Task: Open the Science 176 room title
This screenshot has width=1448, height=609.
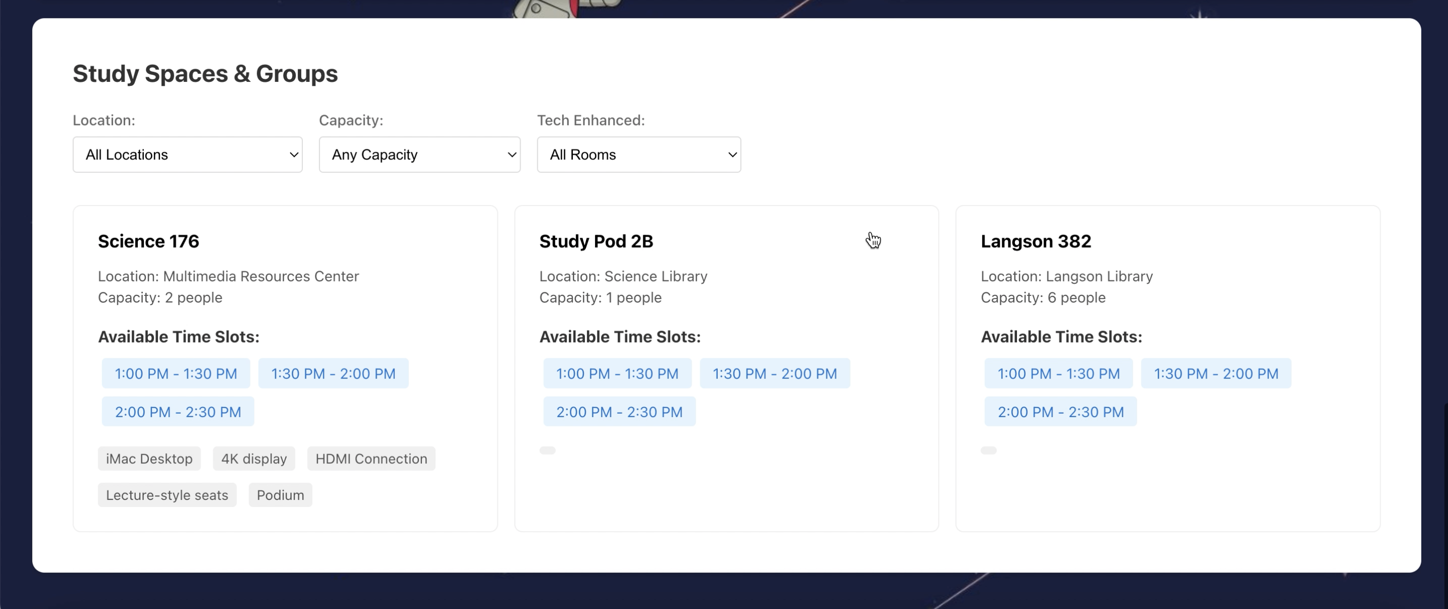Action: [x=148, y=241]
